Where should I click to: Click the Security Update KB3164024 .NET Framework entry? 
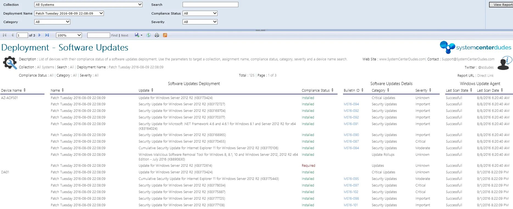[x=217, y=126]
